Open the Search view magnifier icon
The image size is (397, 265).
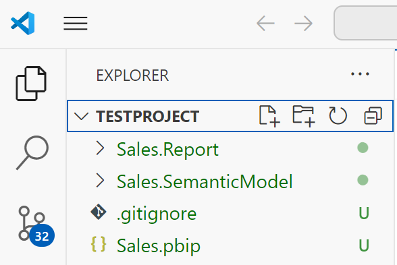click(x=32, y=152)
